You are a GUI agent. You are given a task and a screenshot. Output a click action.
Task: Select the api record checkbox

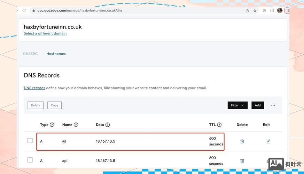[x=30, y=160]
